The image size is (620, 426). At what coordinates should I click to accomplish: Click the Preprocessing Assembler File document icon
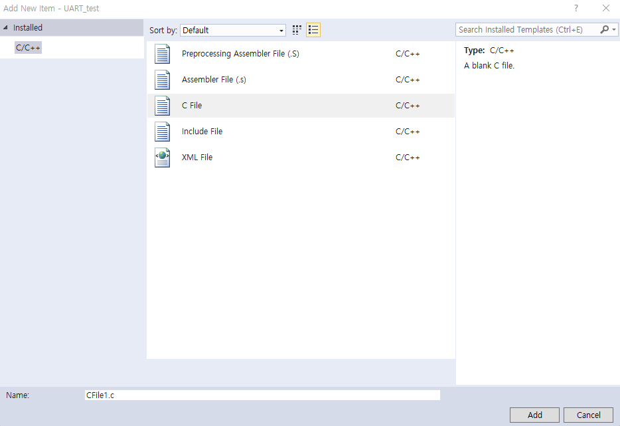[162, 54]
